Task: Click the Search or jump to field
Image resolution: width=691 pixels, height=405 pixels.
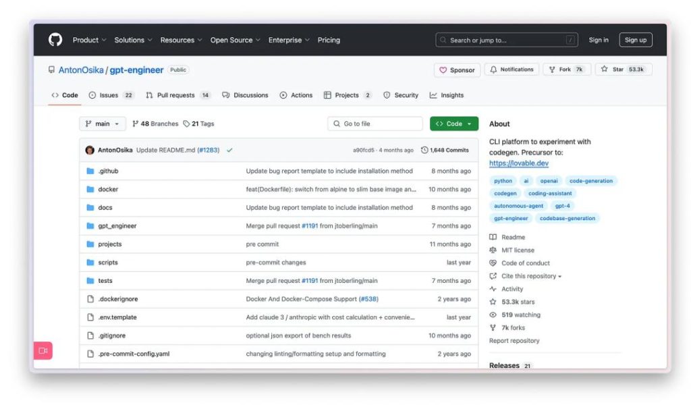Action: (507, 40)
